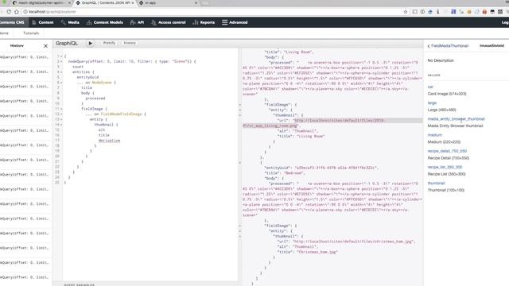Reload the page with browser refresh icon
Viewport: 509px width, 286px height.
9,12
